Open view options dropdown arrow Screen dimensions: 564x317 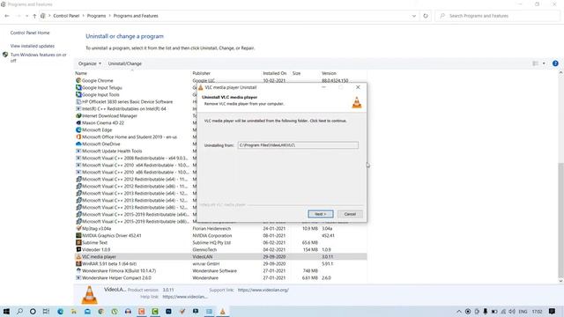tap(544, 63)
